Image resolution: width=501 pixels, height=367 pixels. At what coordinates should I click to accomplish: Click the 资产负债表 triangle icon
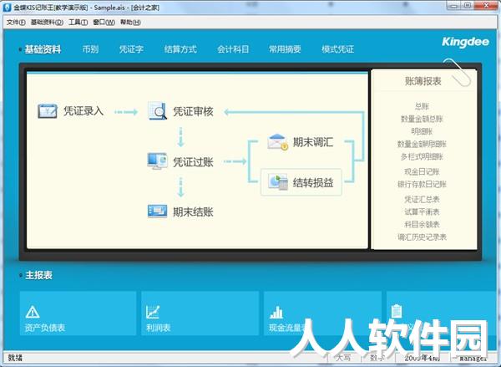pyautogui.click(x=33, y=312)
